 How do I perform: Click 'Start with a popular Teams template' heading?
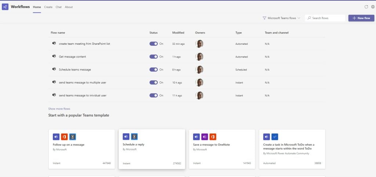[79, 115]
